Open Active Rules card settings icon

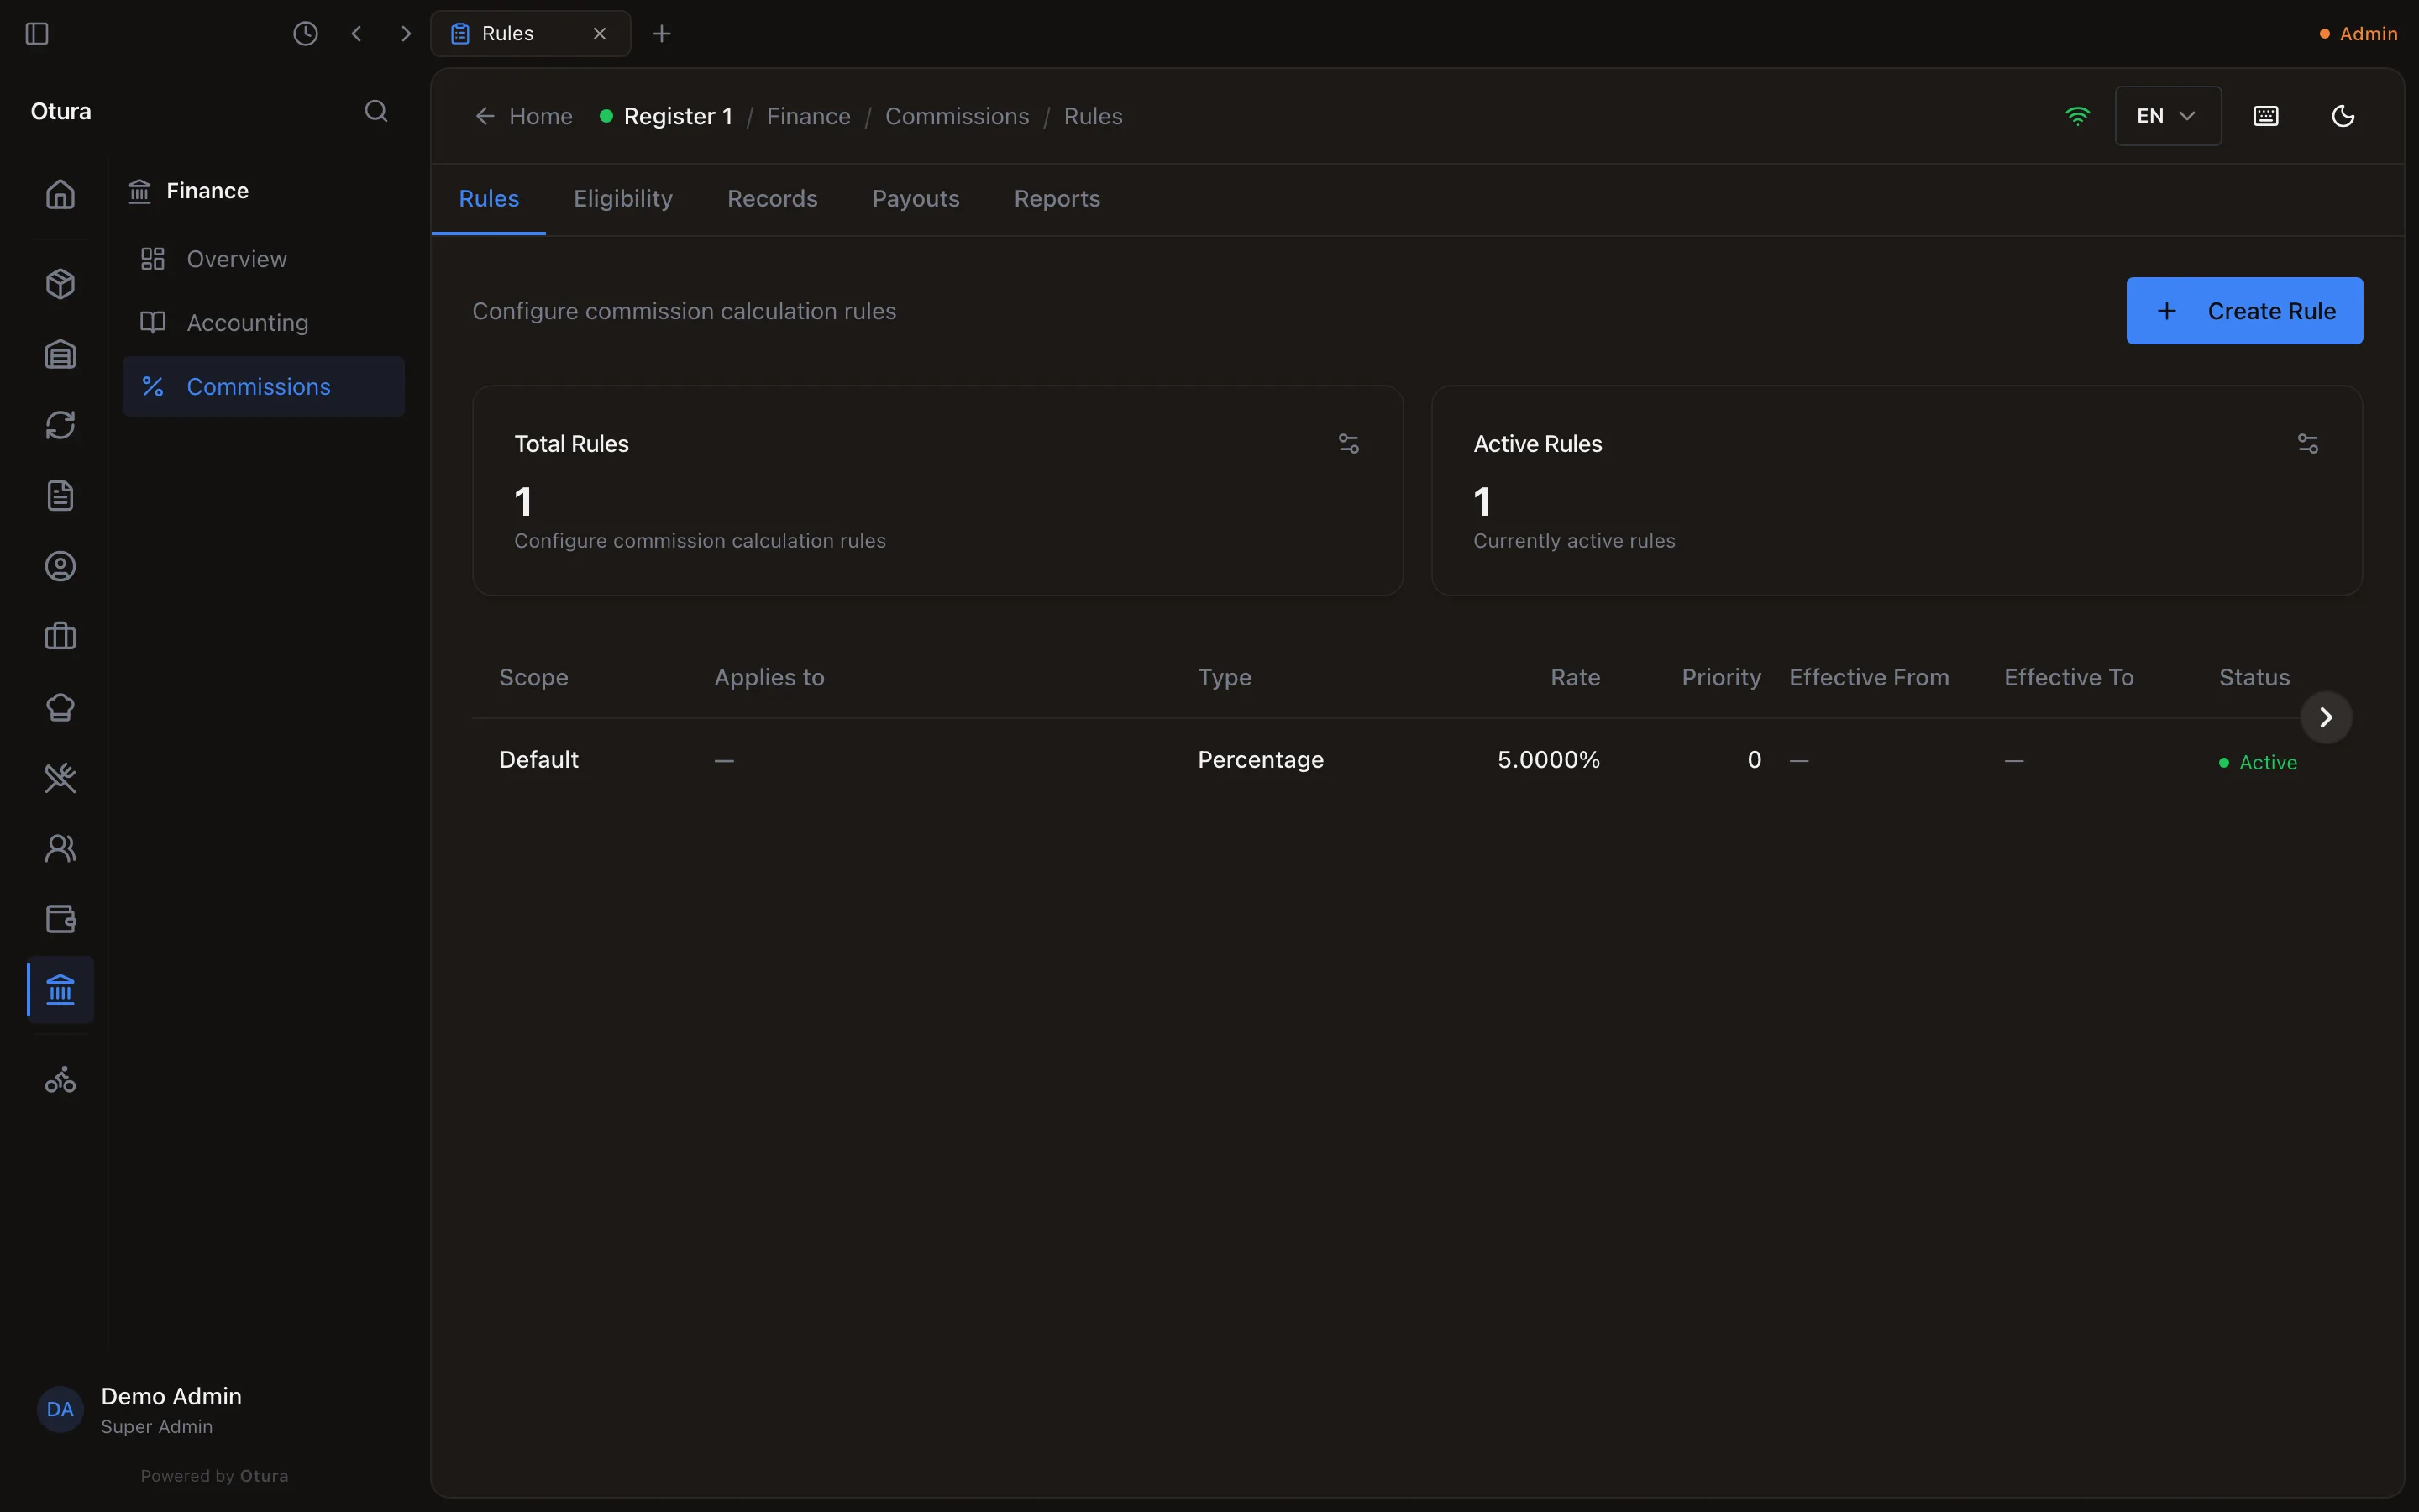click(x=2307, y=443)
